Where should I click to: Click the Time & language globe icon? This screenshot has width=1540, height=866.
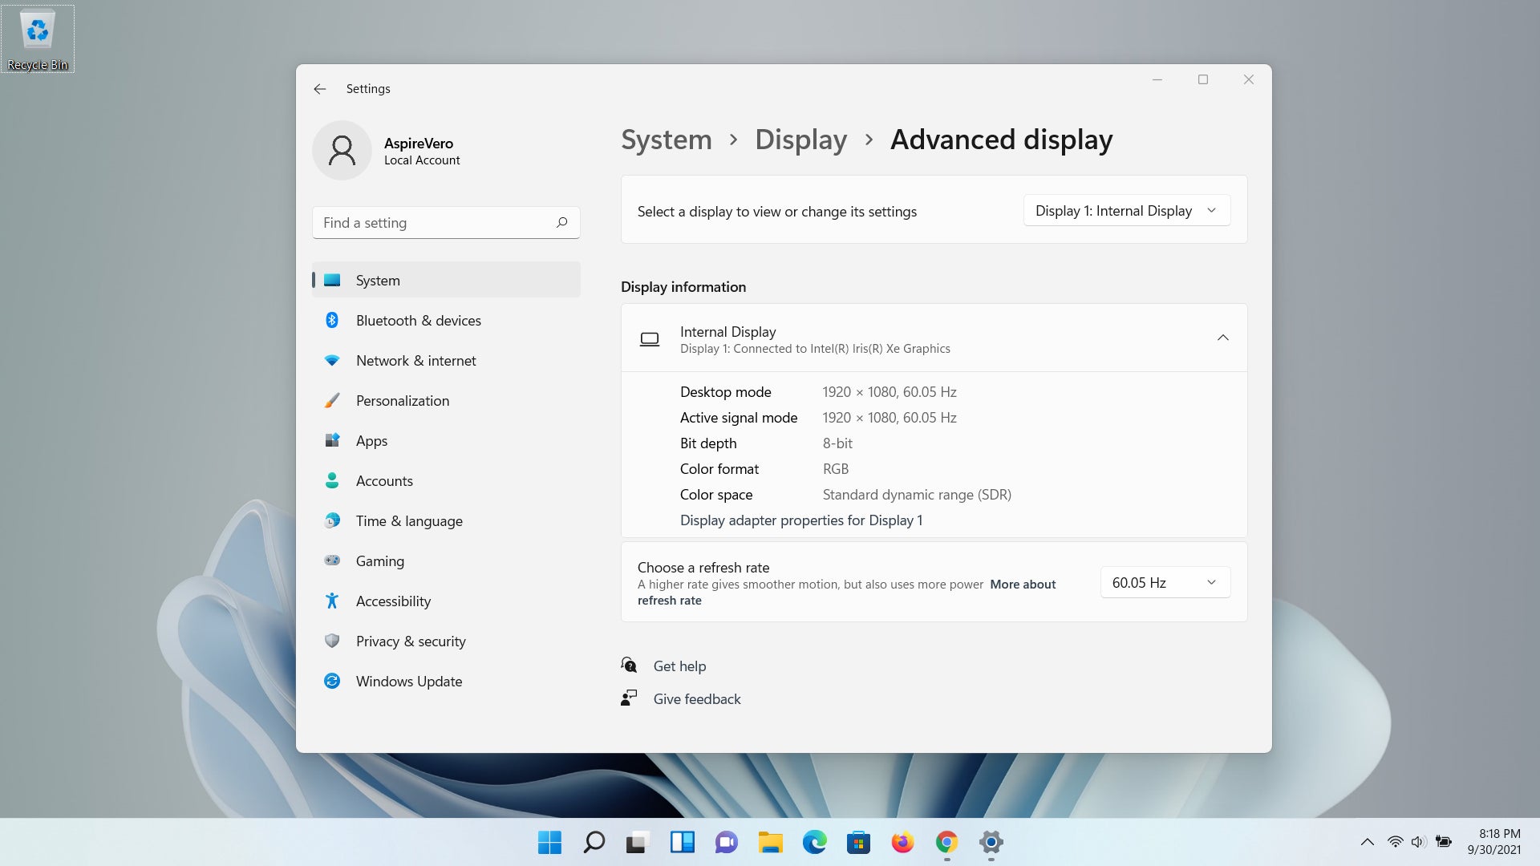332,521
